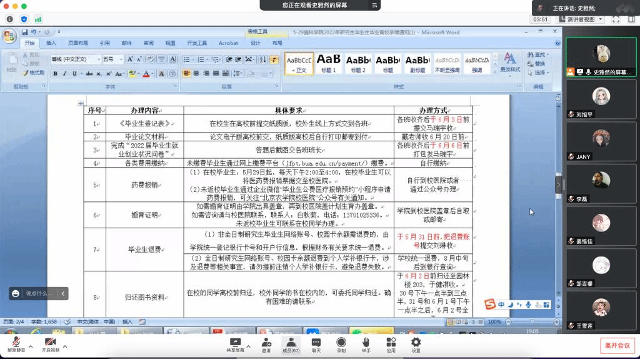Click the red 离开会议 leave button

[617, 345]
